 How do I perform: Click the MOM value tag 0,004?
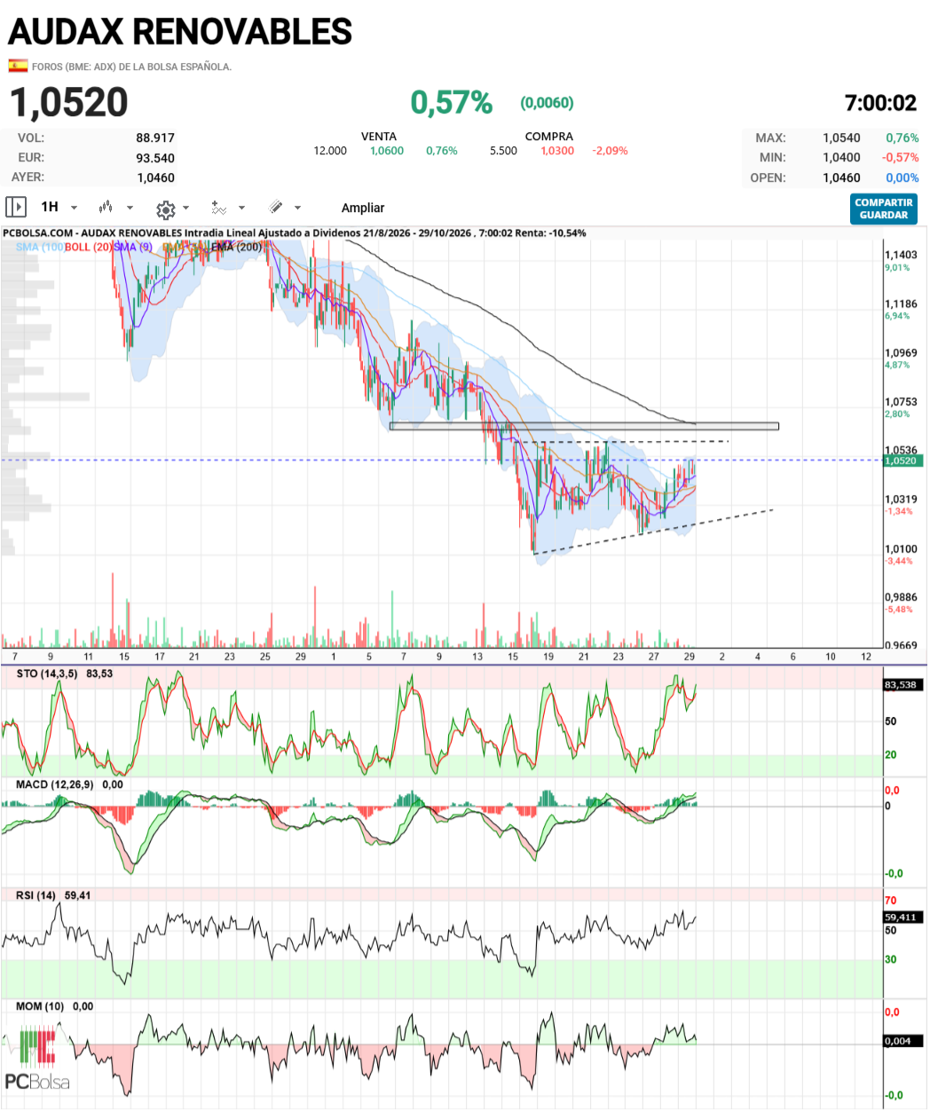(904, 1041)
